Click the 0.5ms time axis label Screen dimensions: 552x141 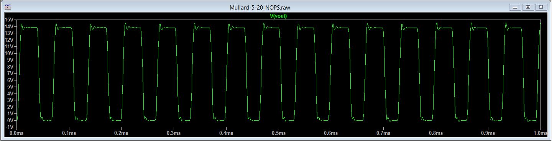pos(278,133)
